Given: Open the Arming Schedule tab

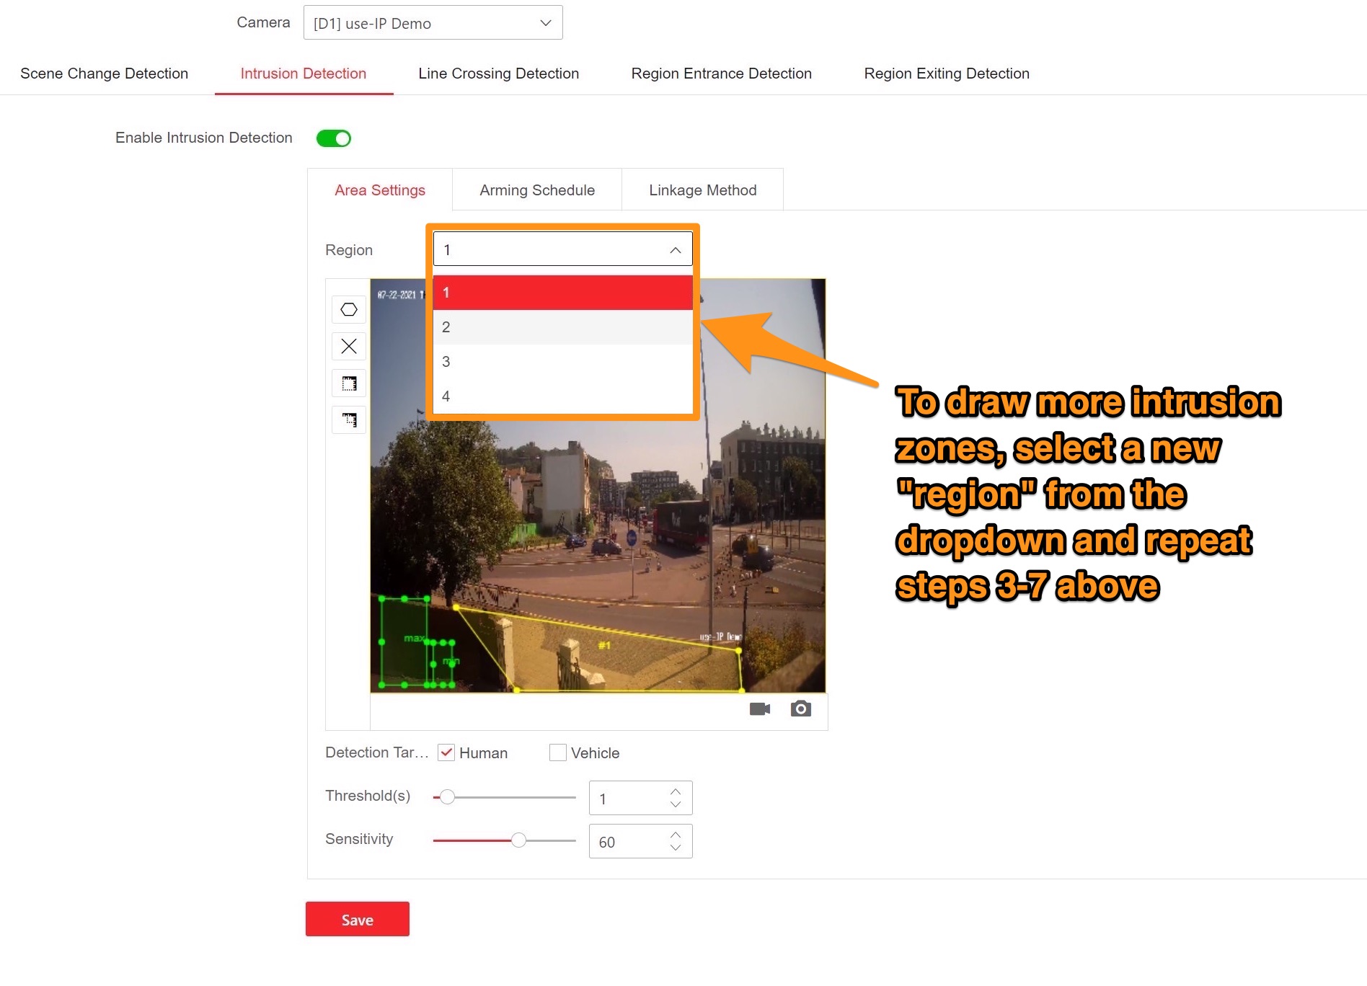Looking at the screenshot, I should (537, 190).
